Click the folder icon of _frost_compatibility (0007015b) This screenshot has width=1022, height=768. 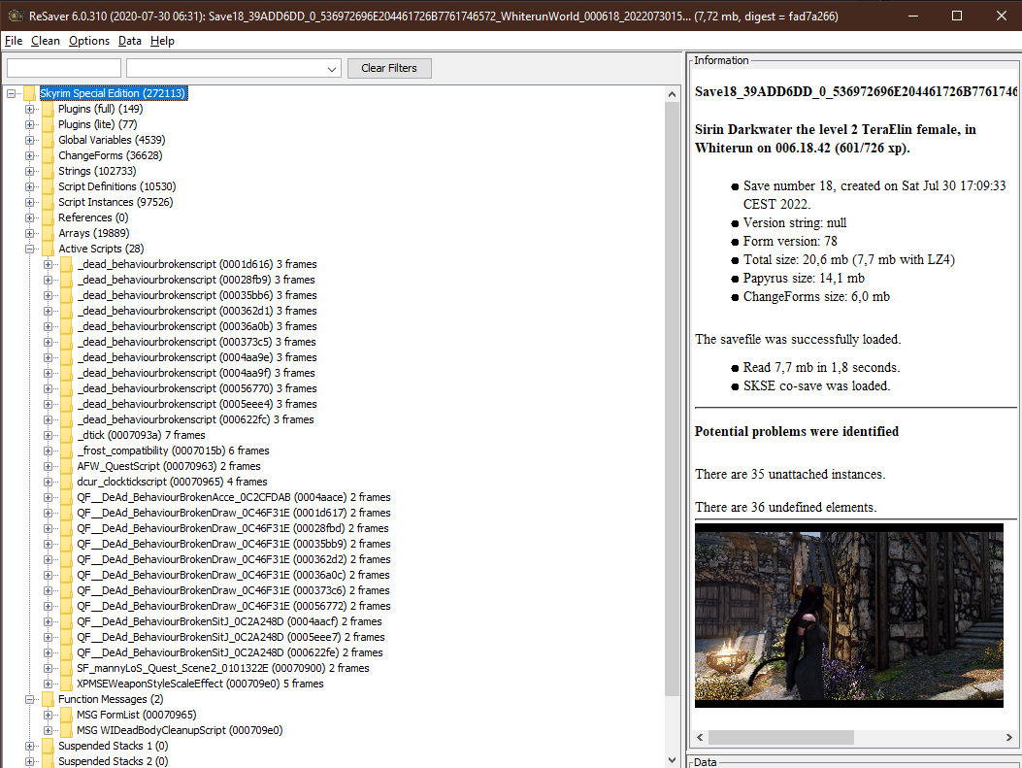tap(66, 451)
